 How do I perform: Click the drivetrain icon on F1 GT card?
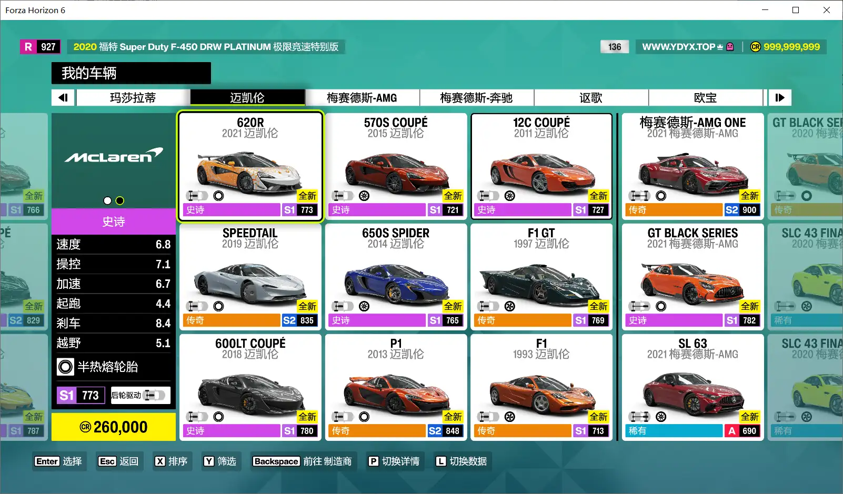[488, 306]
